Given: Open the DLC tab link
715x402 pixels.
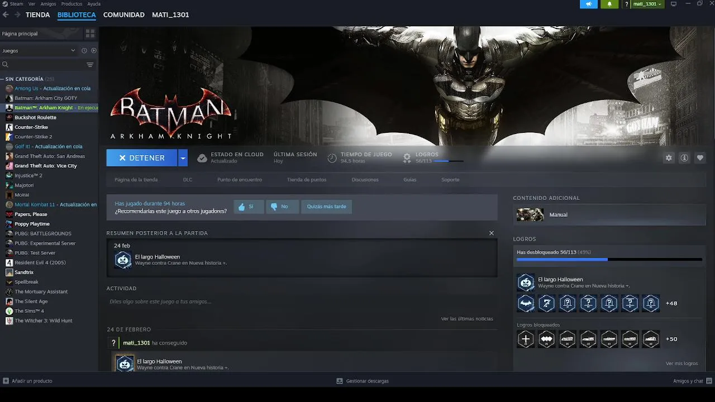Looking at the screenshot, I should [x=188, y=180].
